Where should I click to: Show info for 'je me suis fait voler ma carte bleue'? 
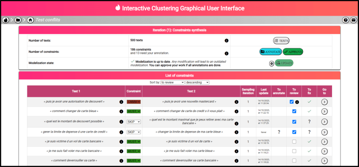point(236,151)
